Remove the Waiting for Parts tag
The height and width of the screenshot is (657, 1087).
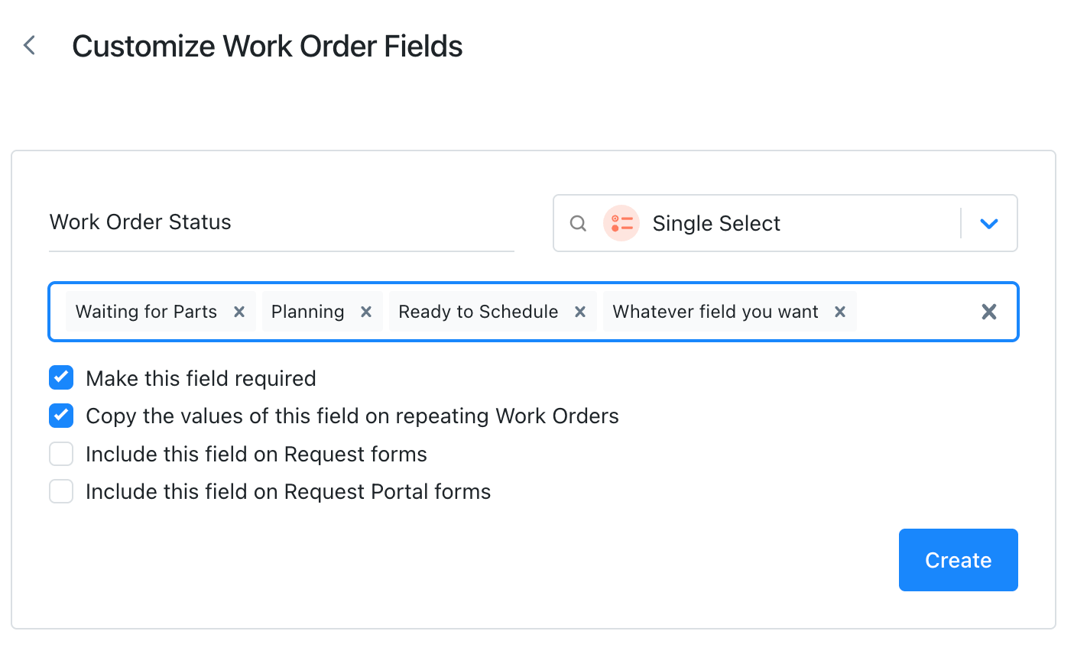click(x=239, y=312)
